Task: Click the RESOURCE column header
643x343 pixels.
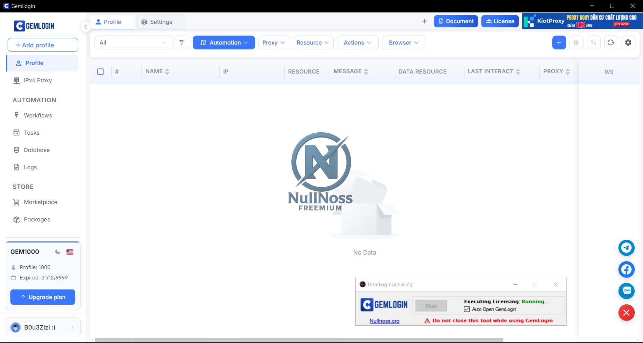Action: (304, 72)
